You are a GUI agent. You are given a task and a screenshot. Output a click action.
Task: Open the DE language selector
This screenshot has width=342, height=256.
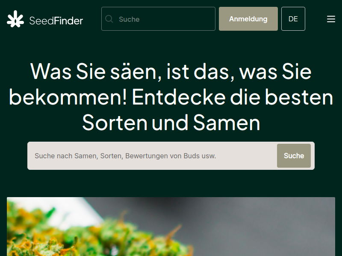[293, 19]
